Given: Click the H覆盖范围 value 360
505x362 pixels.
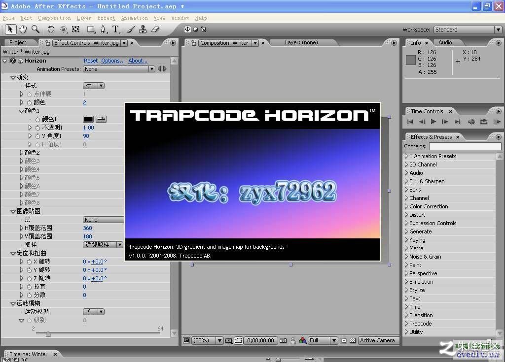Looking at the screenshot, I should pos(87,228).
